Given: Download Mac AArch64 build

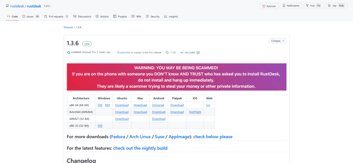Looking at the screenshot, I should click(140, 112).
